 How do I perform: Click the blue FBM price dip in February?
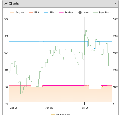[x=91, y=47]
